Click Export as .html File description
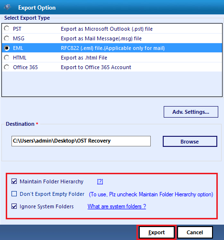 click(84, 58)
